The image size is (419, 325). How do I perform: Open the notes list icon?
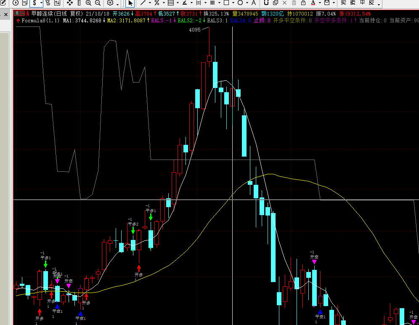click(x=25, y=3)
